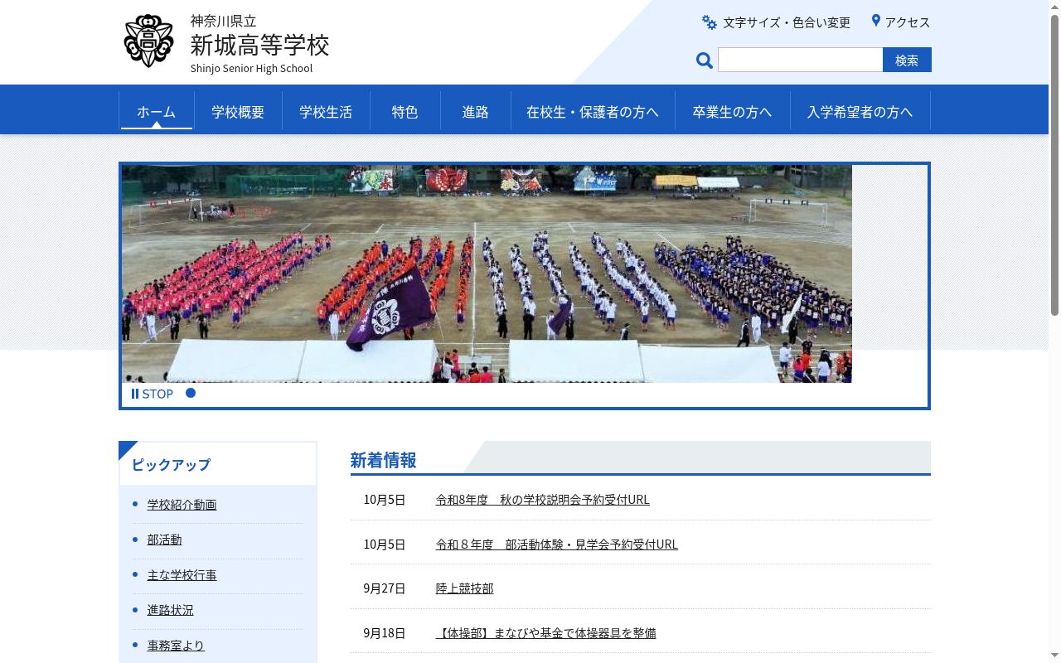
Task: Click the 9月27日 date text
Action: 385,588
